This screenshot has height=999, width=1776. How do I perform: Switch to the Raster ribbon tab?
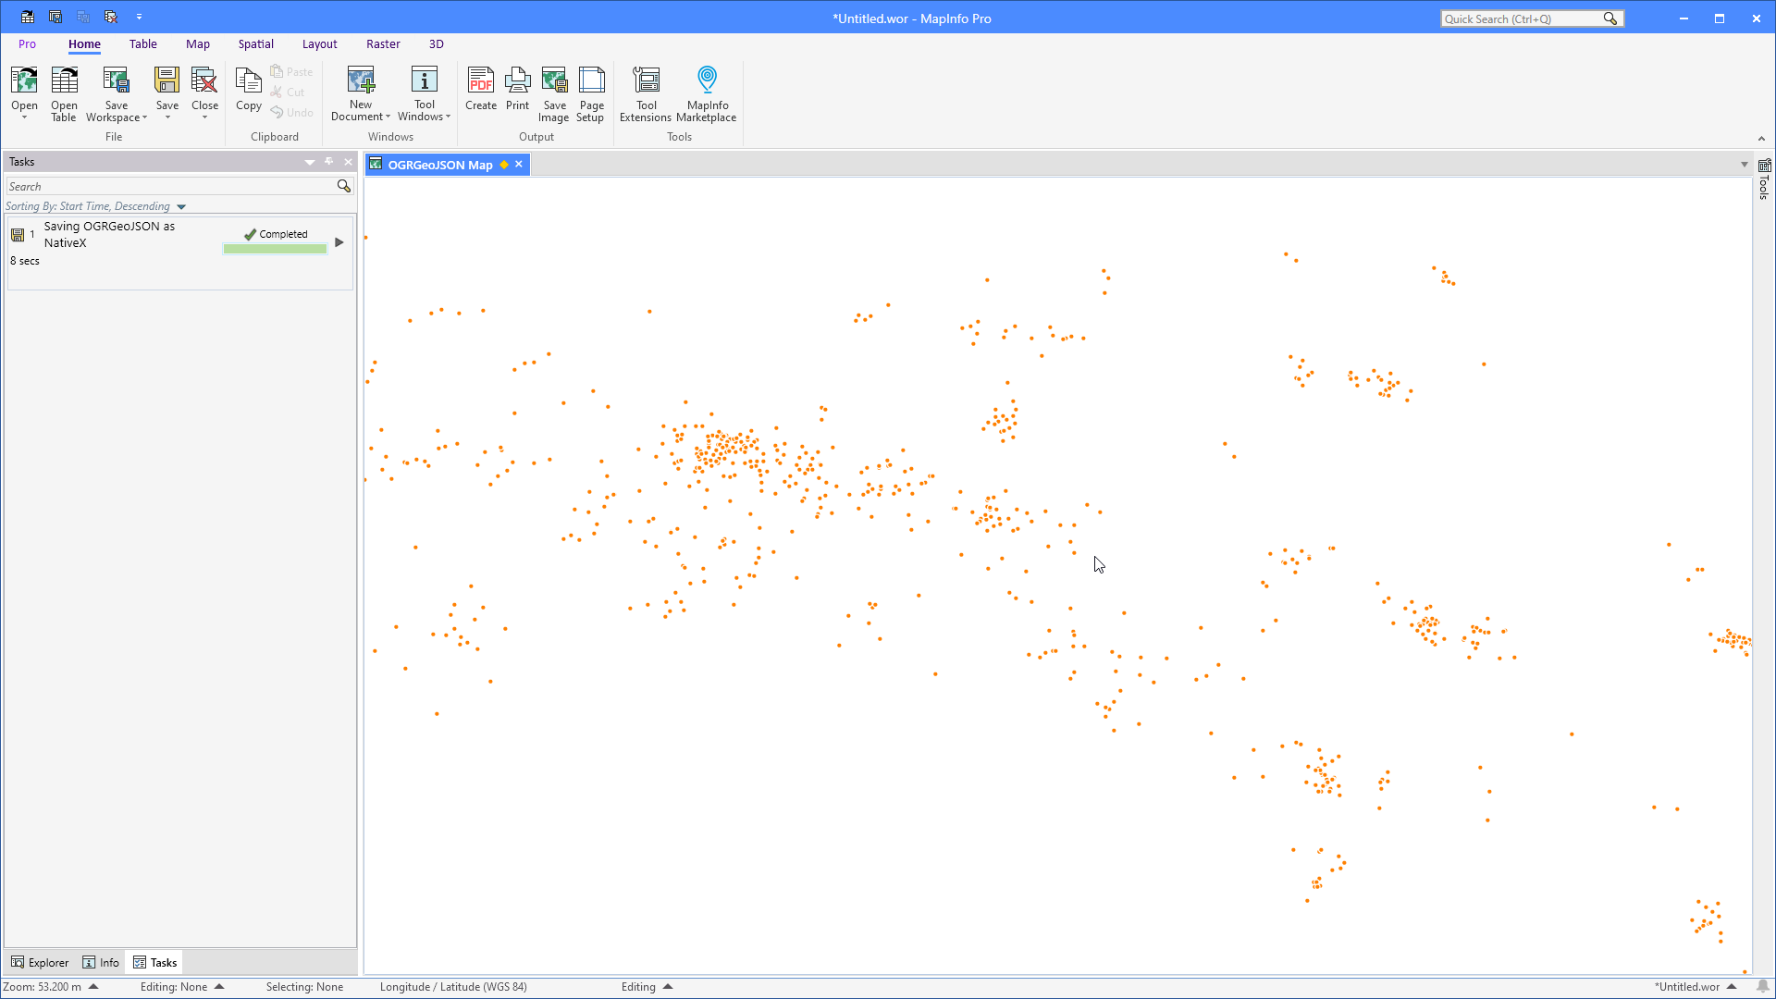click(x=383, y=43)
